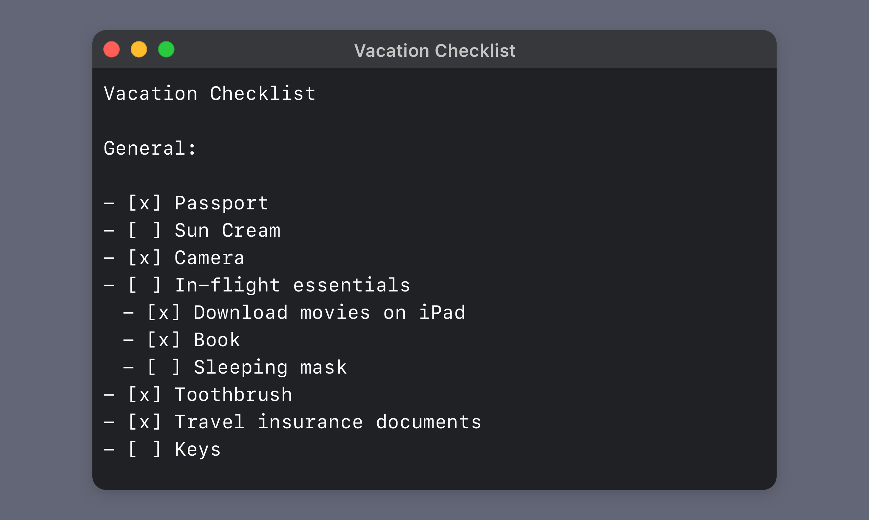
Task: Uncheck the Camera checkbox
Action: point(145,258)
